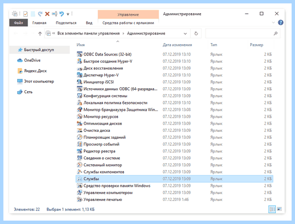
Task: Open the Средства работы с ярлыками tab
Action: tap(128, 23)
